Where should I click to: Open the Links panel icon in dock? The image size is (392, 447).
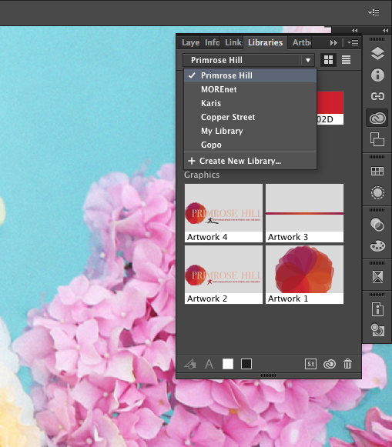click(377, 96)
